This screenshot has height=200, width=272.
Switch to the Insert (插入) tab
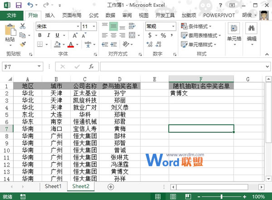pos(50,15)
